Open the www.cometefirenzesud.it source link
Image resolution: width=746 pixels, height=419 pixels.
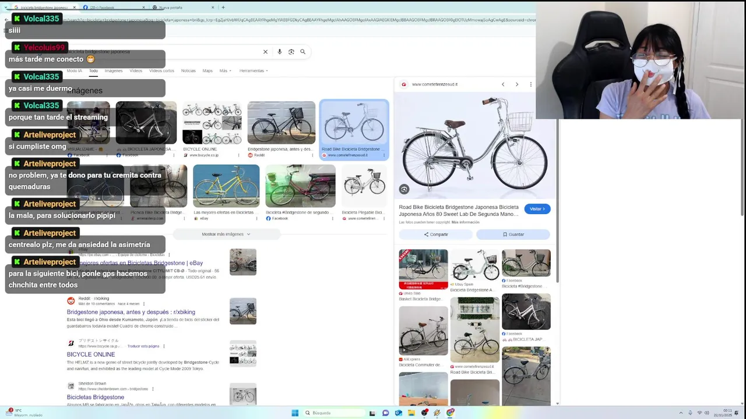[x=434, y=84]
